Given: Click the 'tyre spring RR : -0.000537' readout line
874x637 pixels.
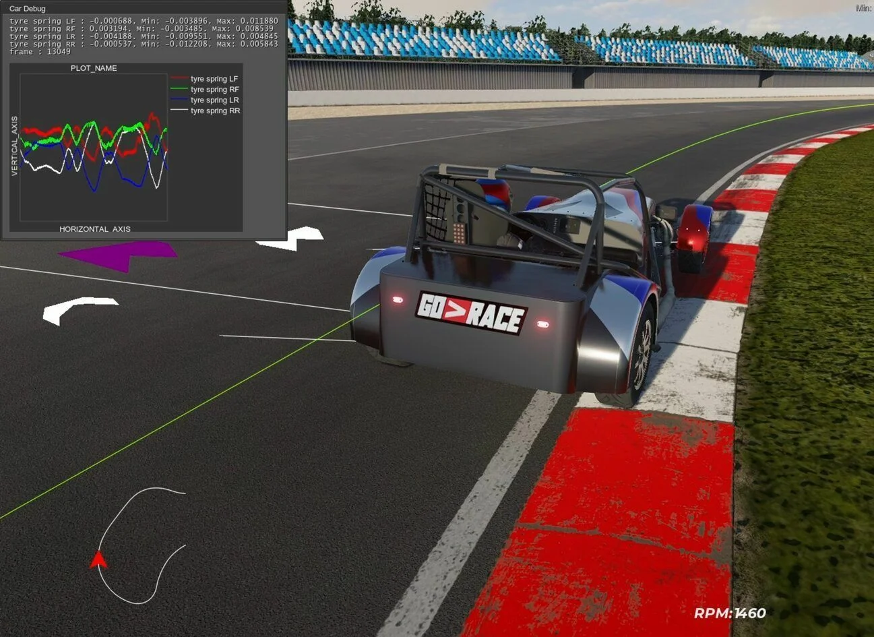Looking at the screenshot, I should pyautogui.click(x=144, y=44).
